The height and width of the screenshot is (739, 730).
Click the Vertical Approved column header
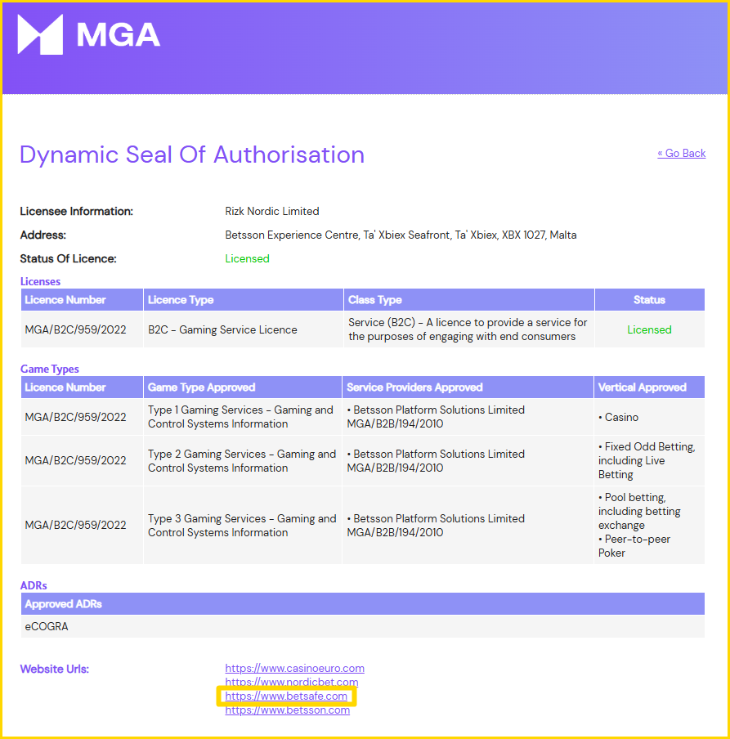click(x=649, y=387)
